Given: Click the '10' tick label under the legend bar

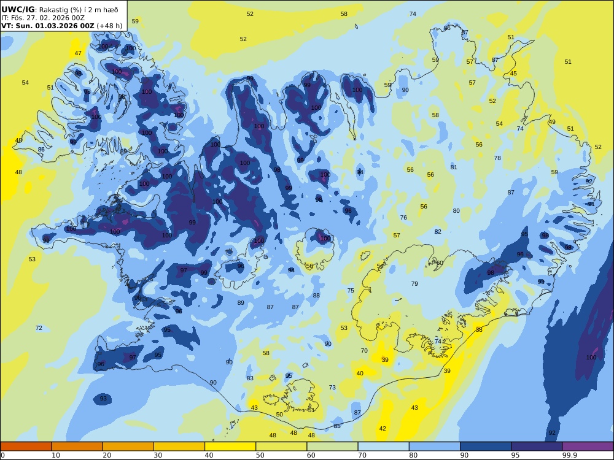Looking at the screenshot, I should click(56, 455).
